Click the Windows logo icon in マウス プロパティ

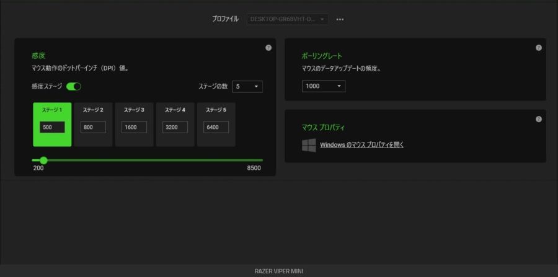click(309, 145)
